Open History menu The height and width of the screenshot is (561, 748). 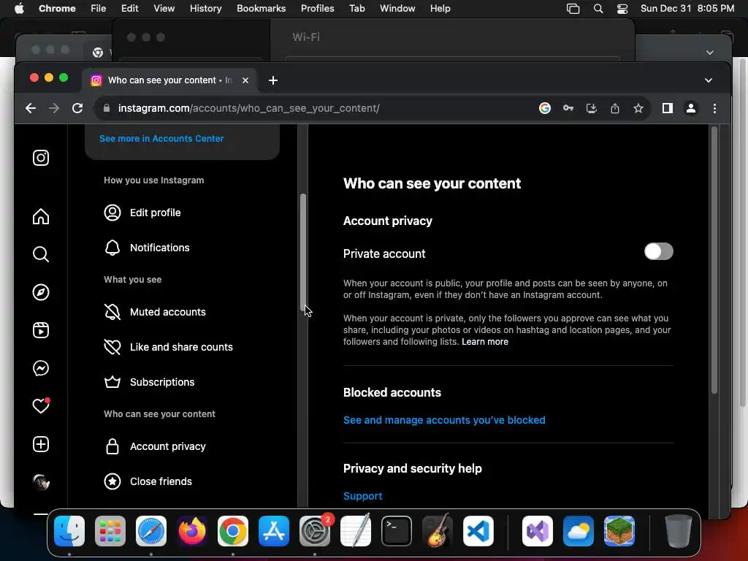coord(205,8)
